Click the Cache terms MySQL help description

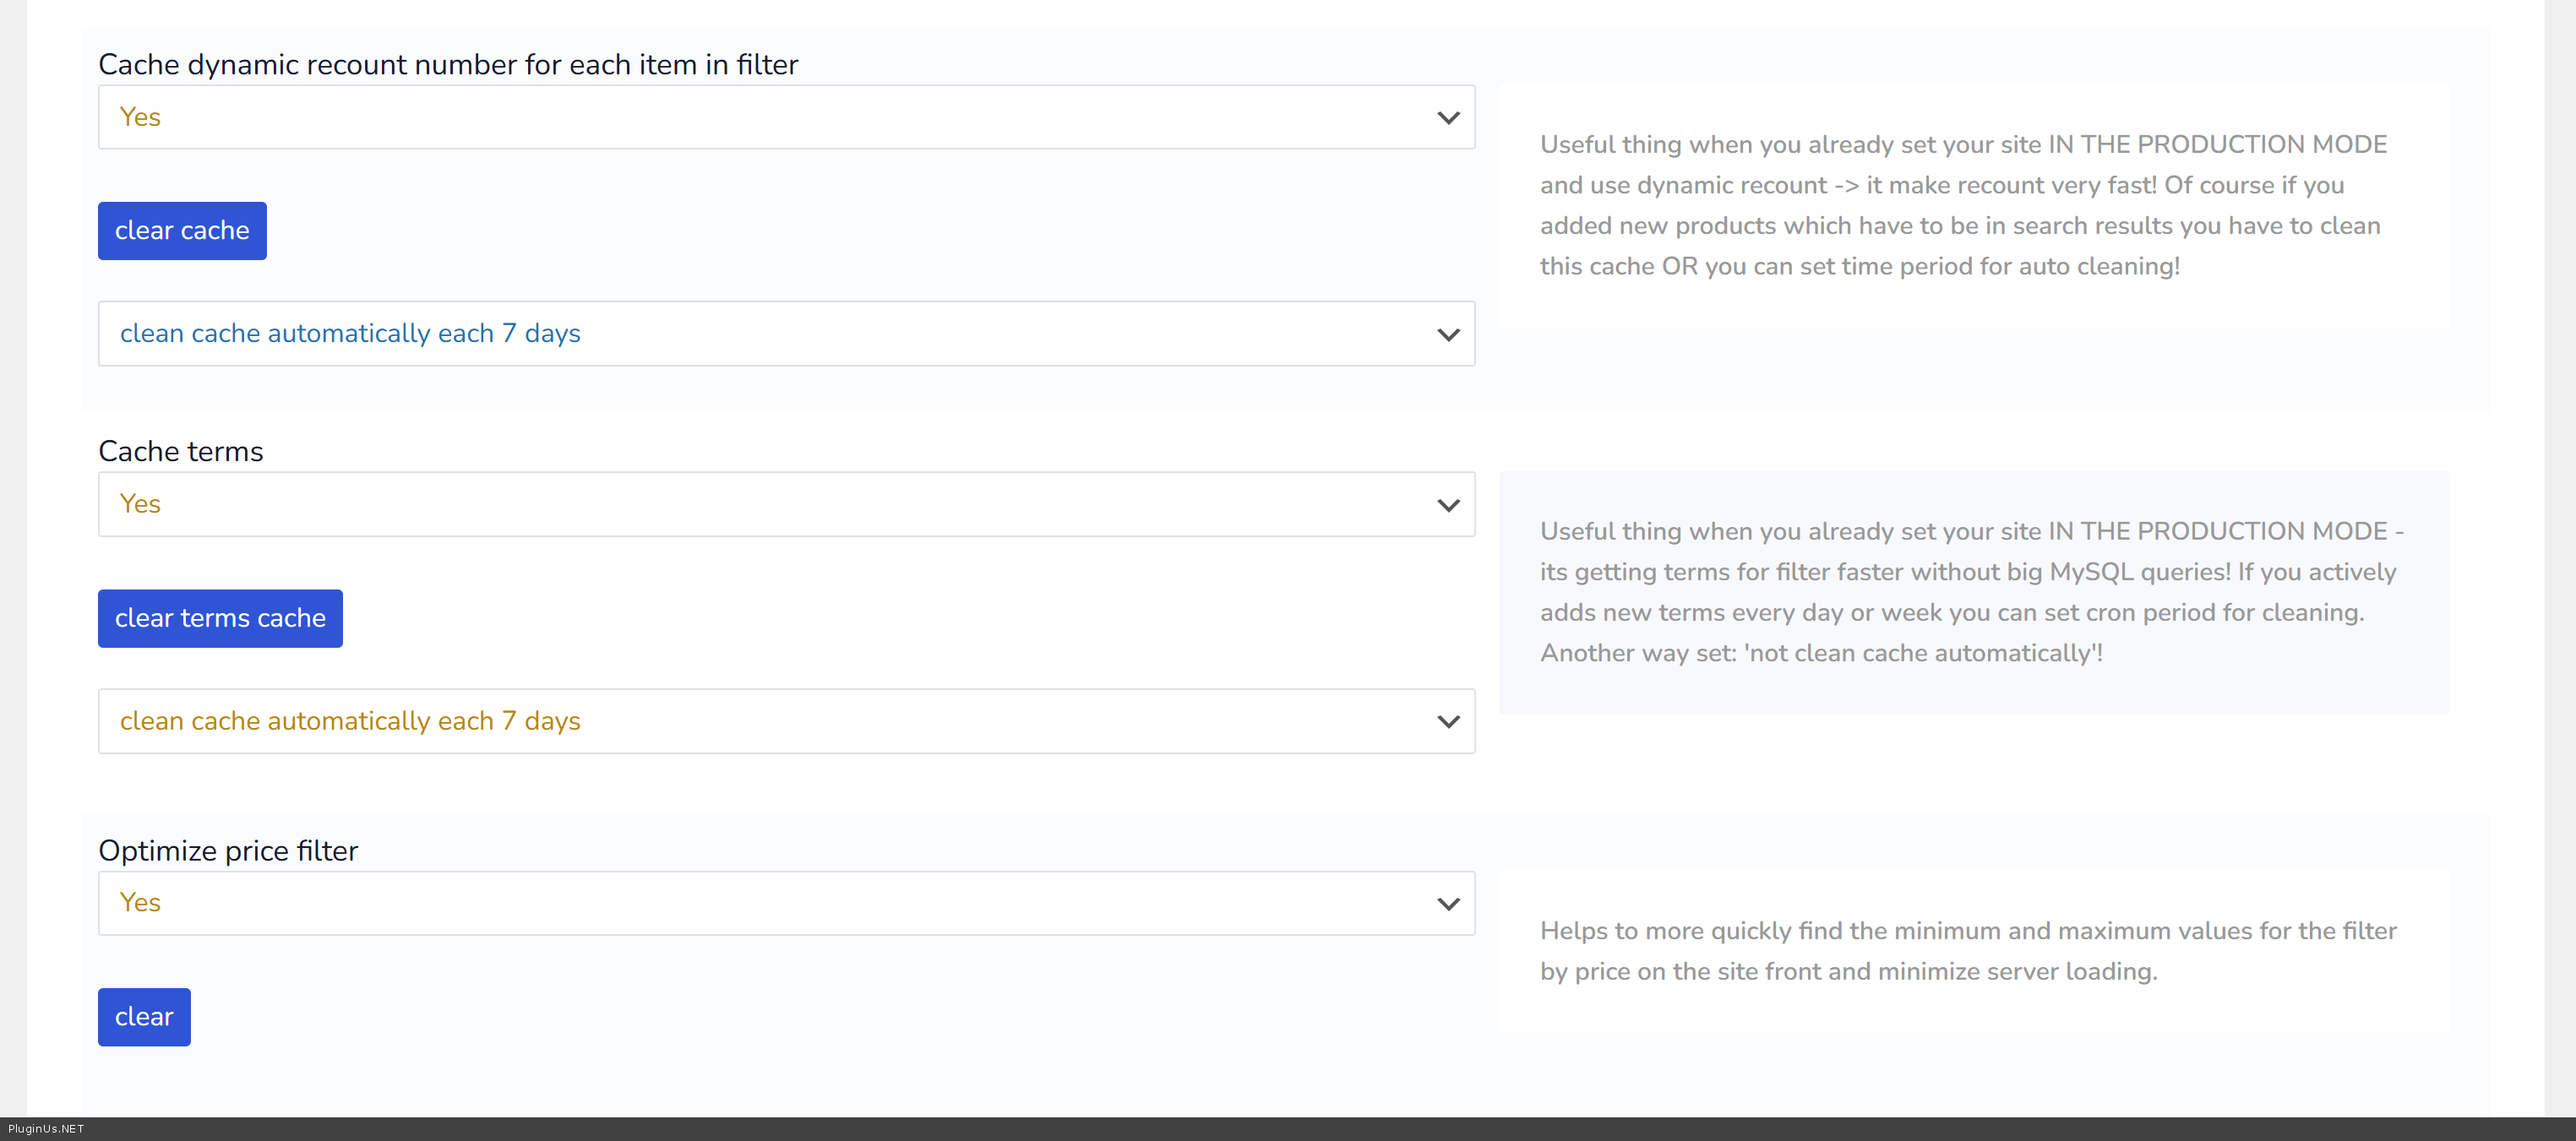point(1970,592)
